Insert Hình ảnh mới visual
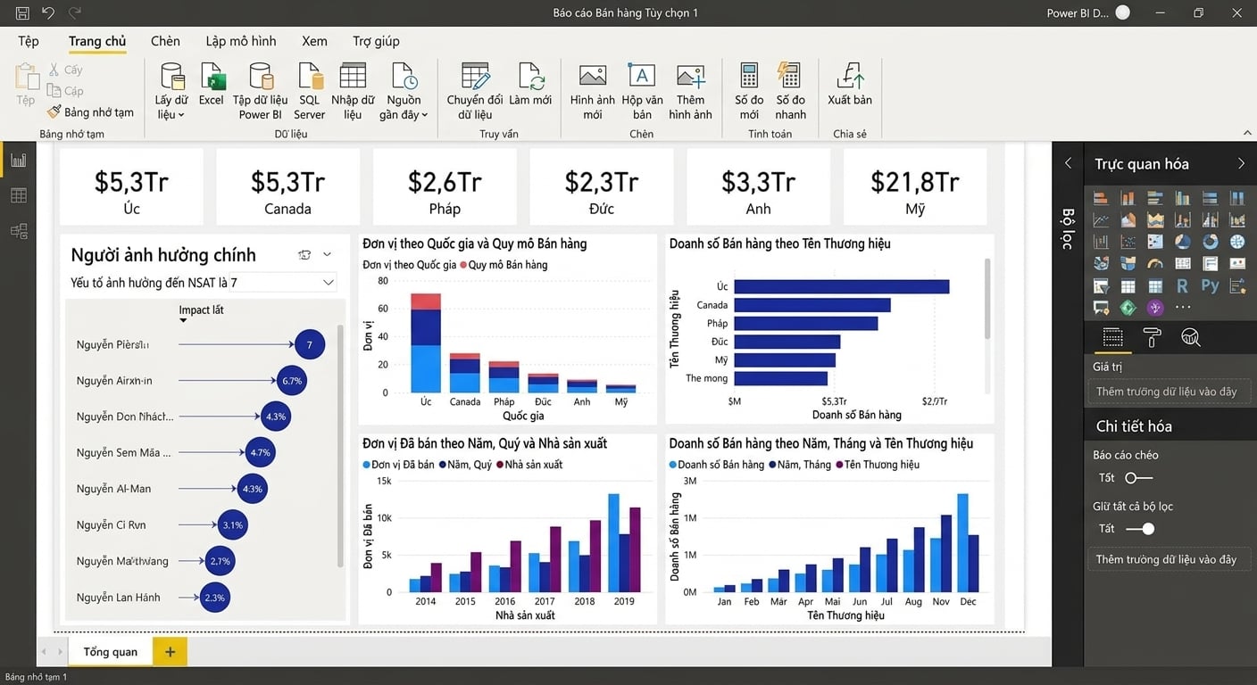The height and width of the screenshot is (685, 1257). (593, 91)
